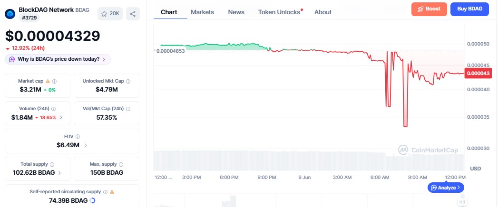
Task: Click the BDAG ticker symbol in header
Action: point(82,10)
